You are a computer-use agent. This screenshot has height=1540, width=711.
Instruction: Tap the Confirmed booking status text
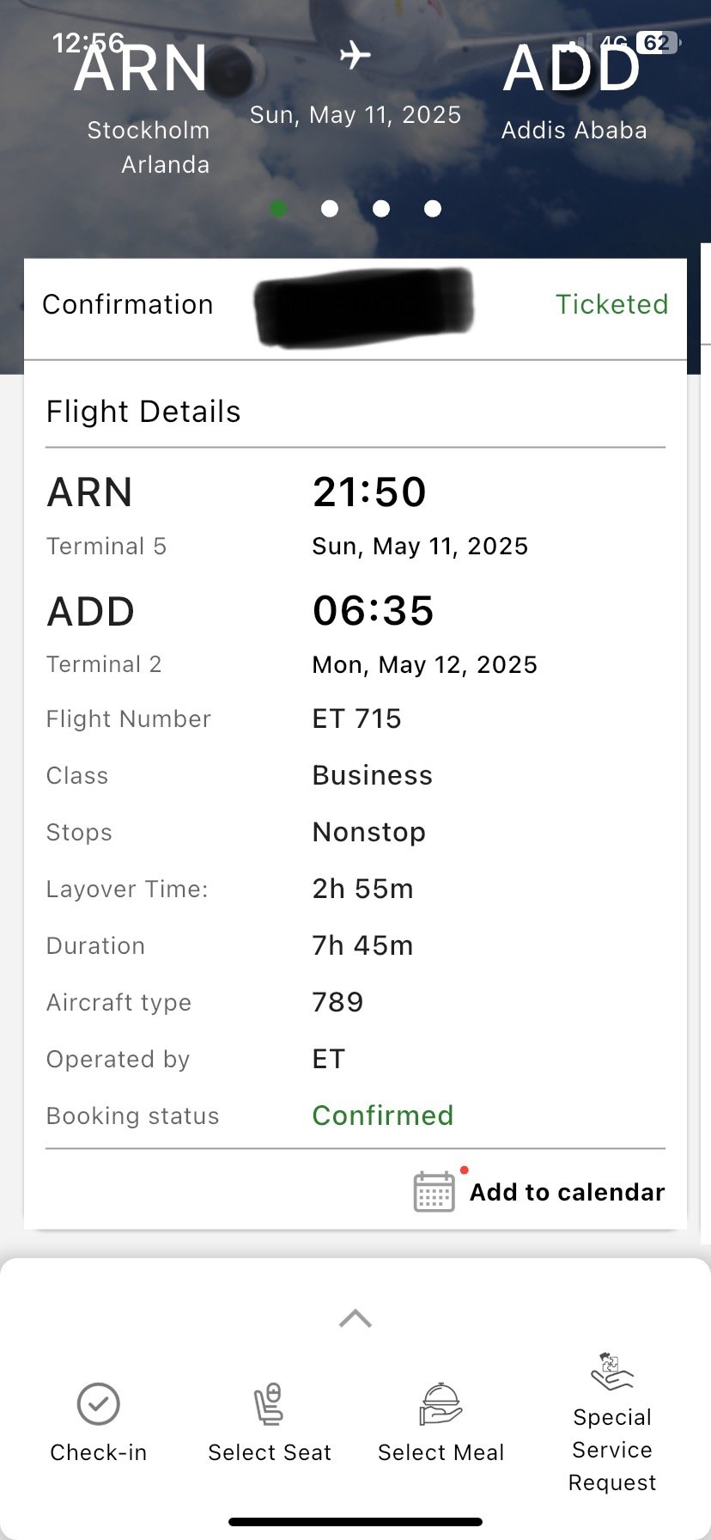[383, 1115]
